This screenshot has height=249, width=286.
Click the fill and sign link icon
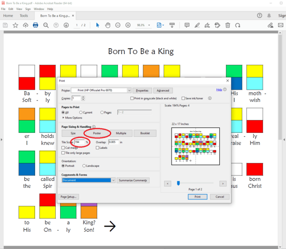(x=270, y=25)
